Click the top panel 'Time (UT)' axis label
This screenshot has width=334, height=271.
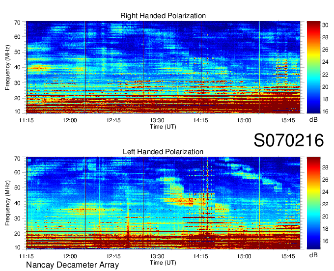point(163,127)
